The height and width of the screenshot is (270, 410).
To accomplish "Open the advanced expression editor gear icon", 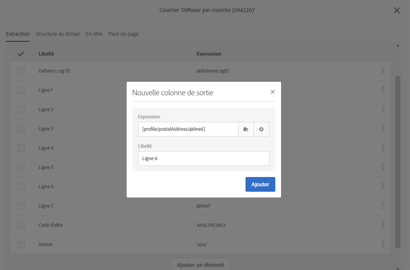I will click(x=261, y=129).
